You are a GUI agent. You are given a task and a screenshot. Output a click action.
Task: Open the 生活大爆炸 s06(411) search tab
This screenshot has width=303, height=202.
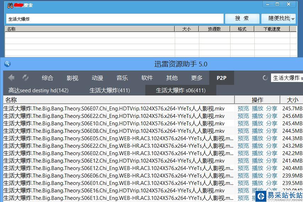coord(181,91)
